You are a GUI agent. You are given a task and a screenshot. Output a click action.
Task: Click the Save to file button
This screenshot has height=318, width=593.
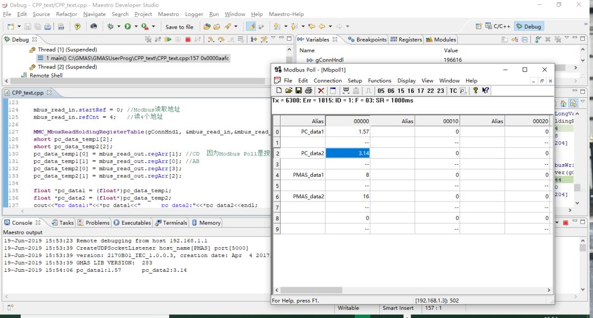point(179,27)
